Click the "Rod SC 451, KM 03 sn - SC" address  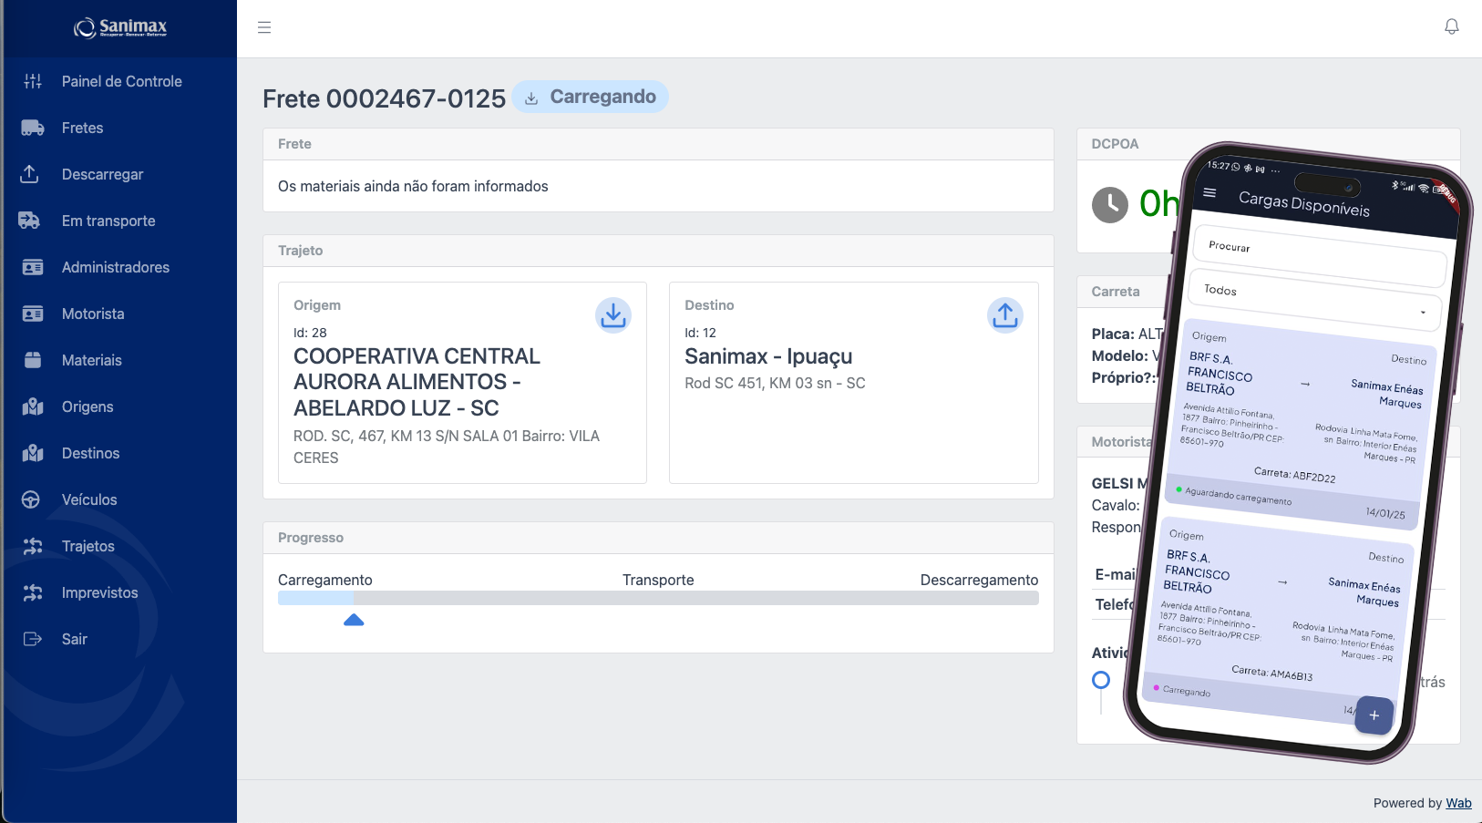tap(775, 383)
